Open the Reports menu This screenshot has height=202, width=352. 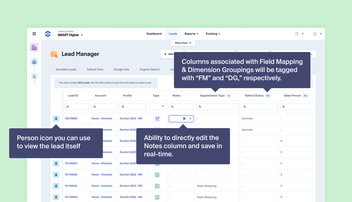(191, 34)
